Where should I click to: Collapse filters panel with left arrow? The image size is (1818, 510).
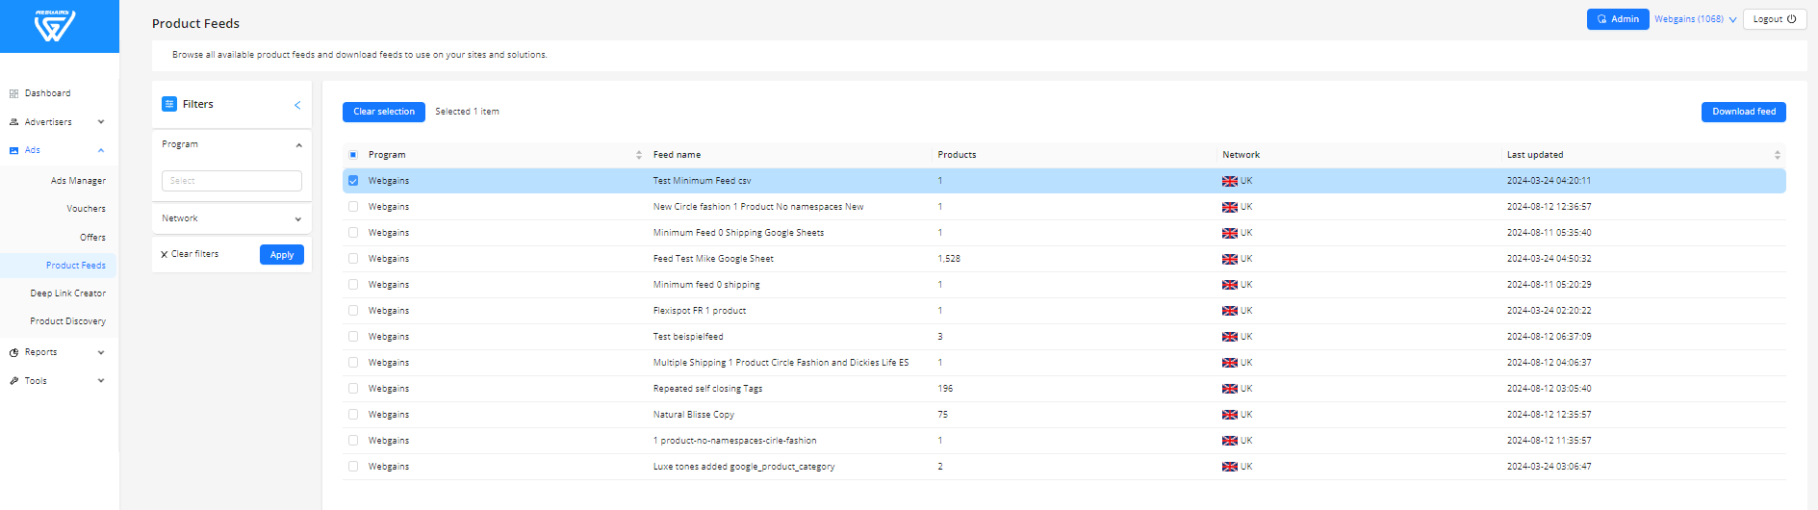pyautogui.click(x=297, y=105)
